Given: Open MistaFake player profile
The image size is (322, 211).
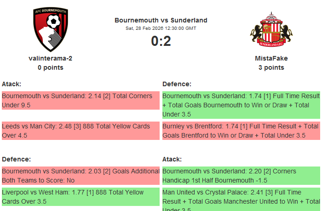Looking at the screenshot, I should pos(271,58).
